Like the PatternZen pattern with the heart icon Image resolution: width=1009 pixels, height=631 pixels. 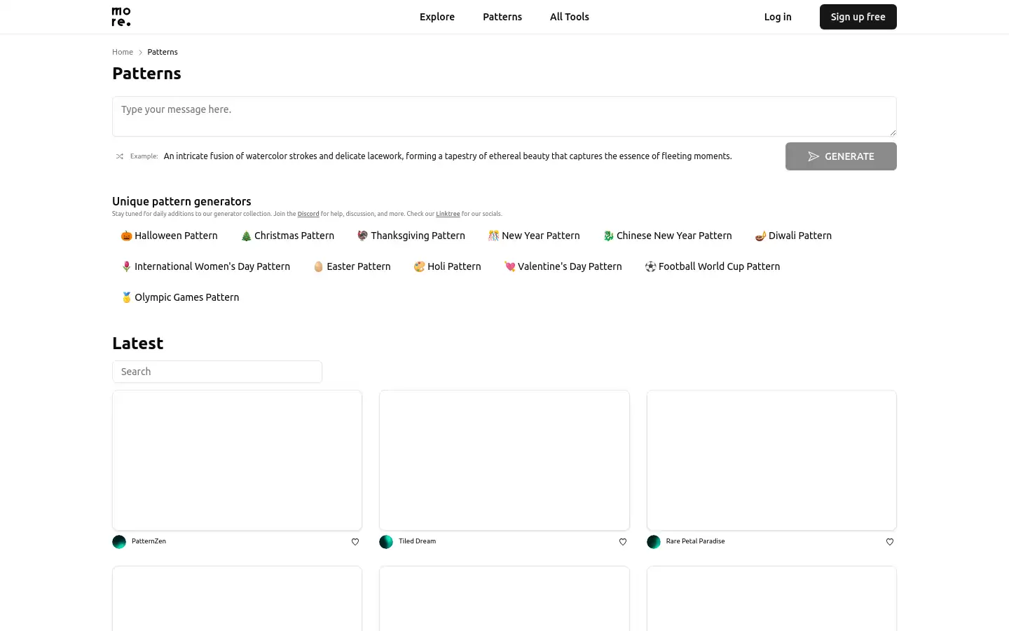[x=355, y=542]
